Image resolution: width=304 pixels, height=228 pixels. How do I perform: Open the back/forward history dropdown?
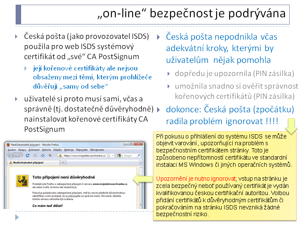22,155
